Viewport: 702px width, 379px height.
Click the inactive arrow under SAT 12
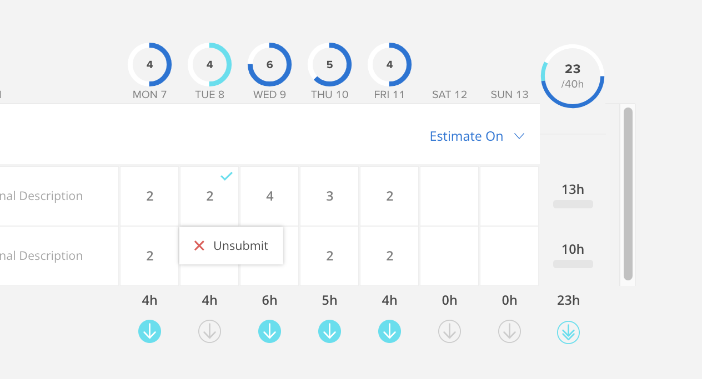point(449,331)
